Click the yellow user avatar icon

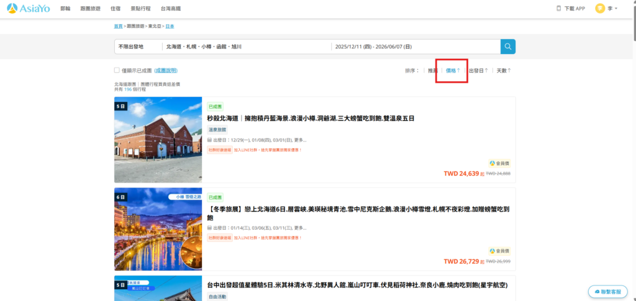600,9
